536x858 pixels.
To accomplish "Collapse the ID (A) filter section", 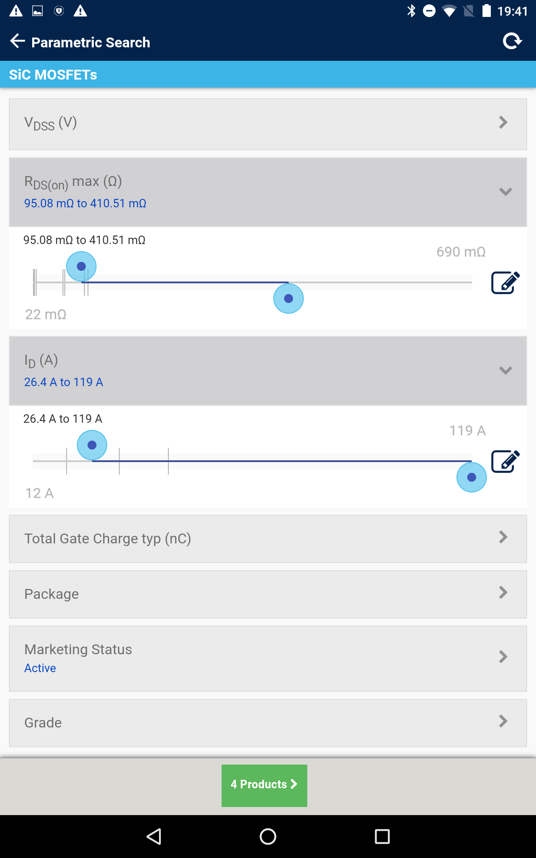I will 268,371.
